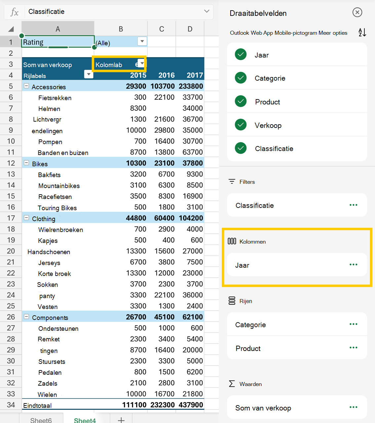The width and height of the screenshot is (375, 423).
Task: Select the Korte broek row label
Action: coord(55,274)
